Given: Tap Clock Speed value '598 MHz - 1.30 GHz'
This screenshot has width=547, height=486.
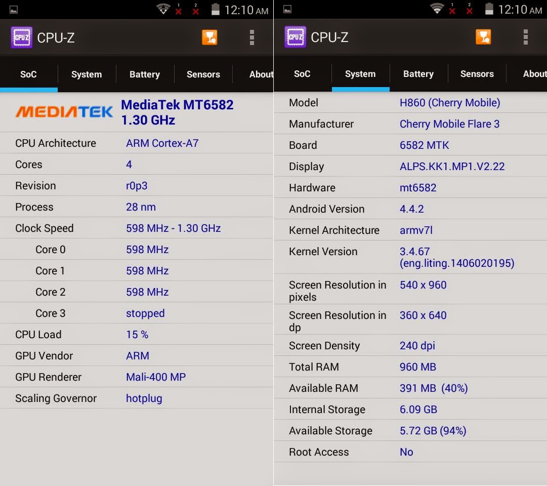Looking at the screenshot, I should [174, 228].
